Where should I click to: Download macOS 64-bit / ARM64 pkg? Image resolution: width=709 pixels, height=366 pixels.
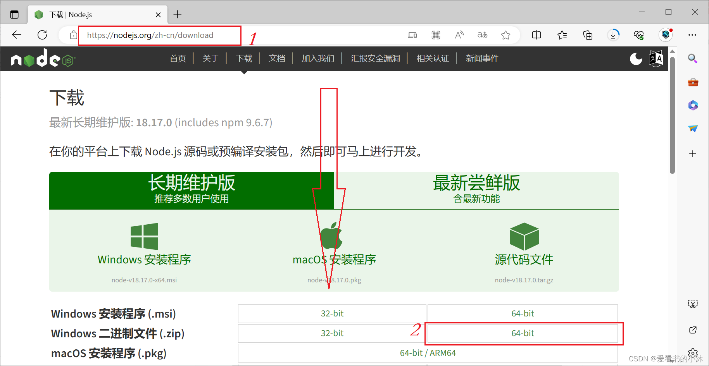coord(428,353)
